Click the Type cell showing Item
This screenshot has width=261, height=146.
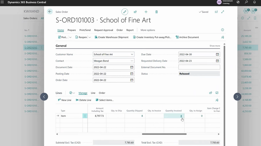71,116
